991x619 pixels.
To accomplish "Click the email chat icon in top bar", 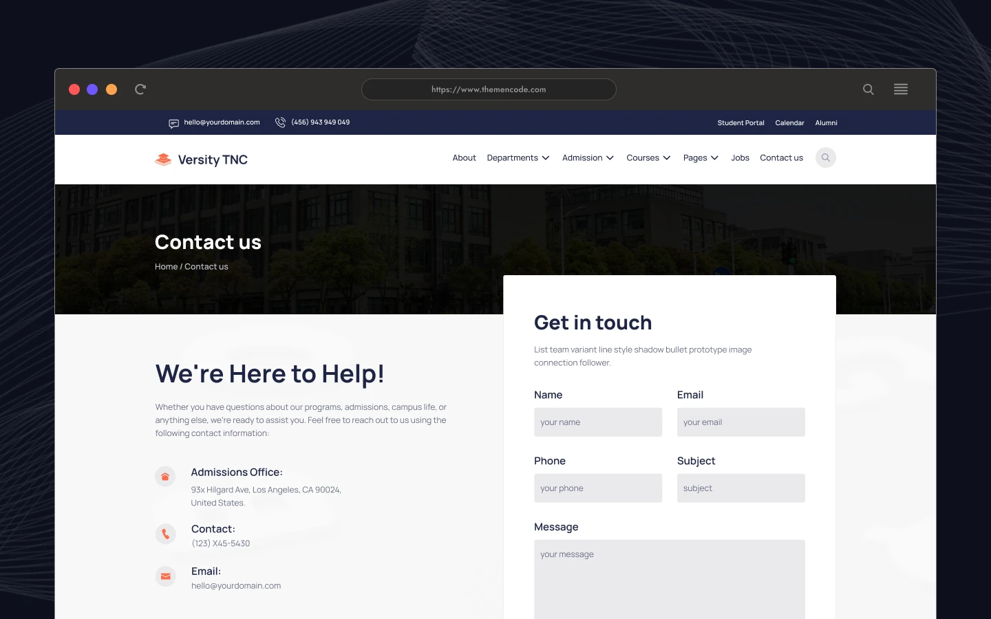I will [x=173, y=123].
